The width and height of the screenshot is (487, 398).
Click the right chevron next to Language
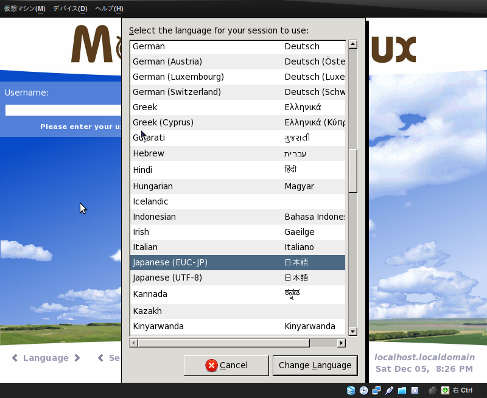76,358
